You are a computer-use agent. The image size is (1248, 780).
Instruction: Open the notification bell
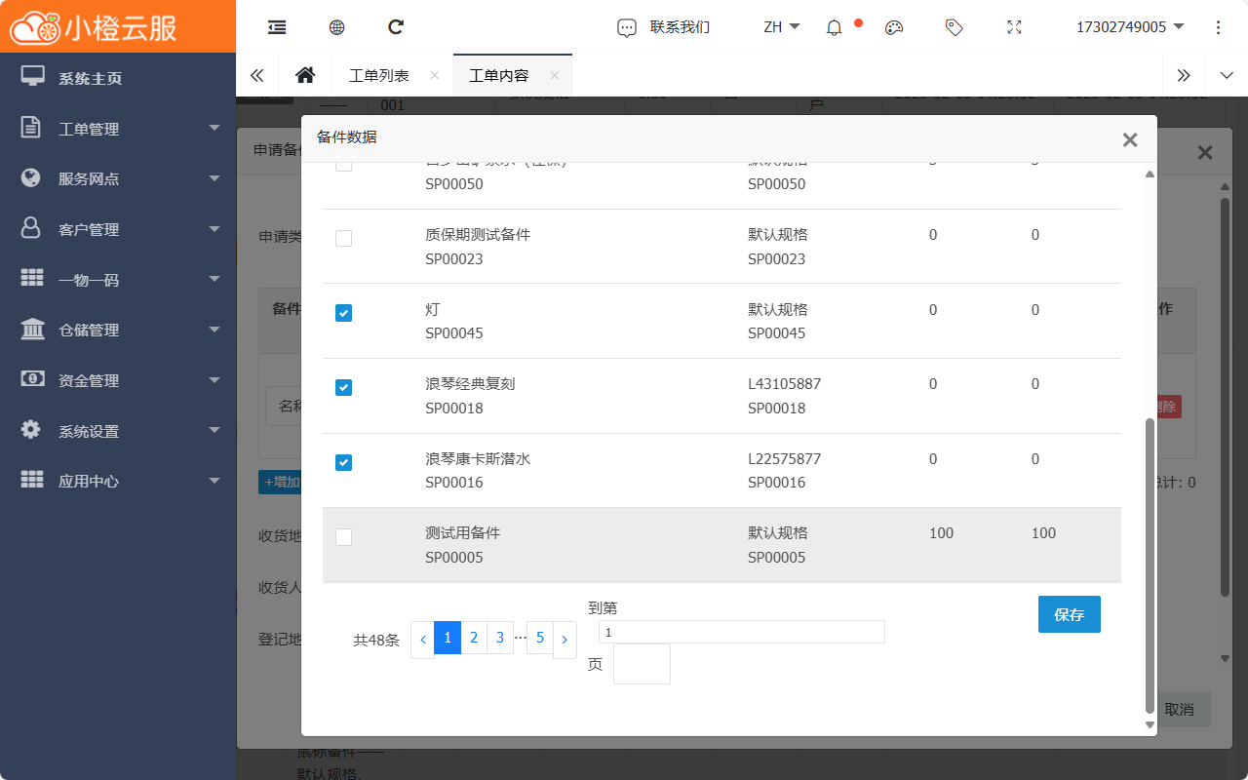coord(834,27)
